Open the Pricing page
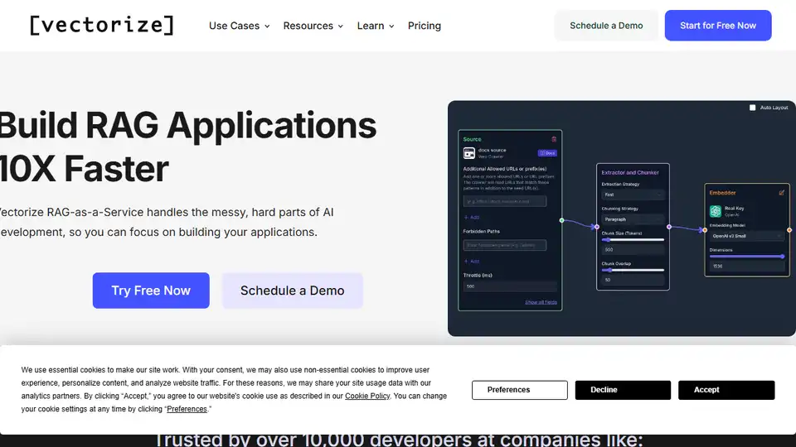796x447 pixels. 425,26
